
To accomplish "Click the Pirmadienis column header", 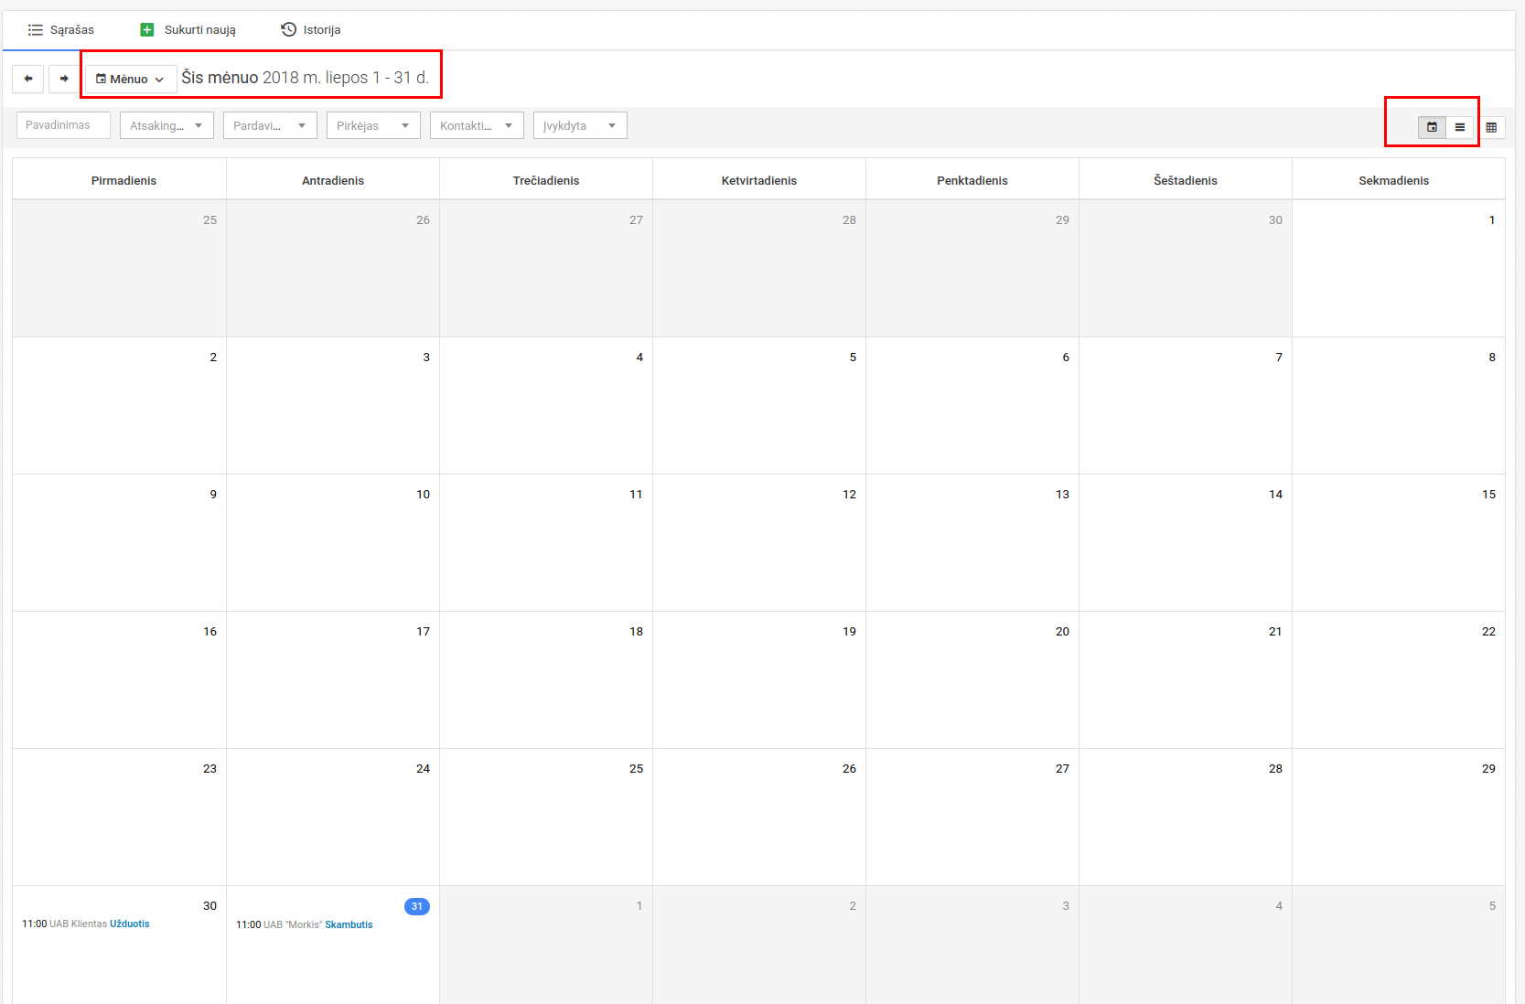I will point(124,180).
